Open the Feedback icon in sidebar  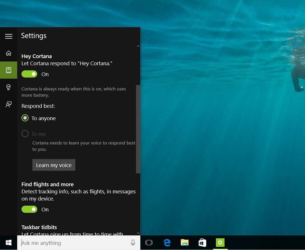(9, 104)
